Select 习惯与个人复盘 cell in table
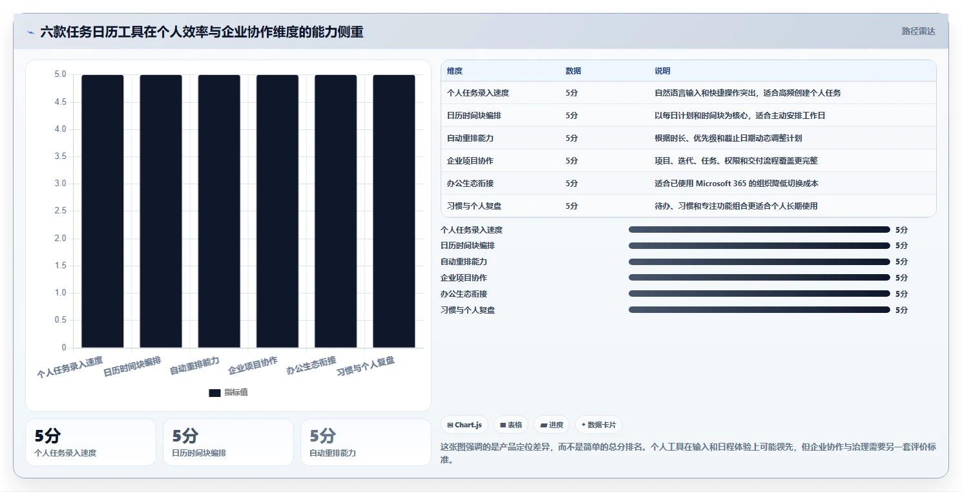This screenshot has width=962, height=492. tap(474, 206)
